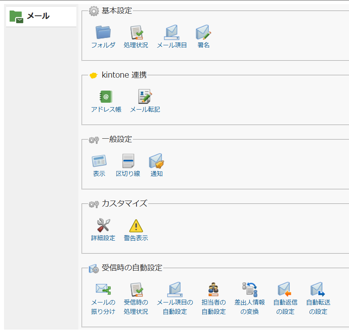
Task: Click the 区切り線 text link
Action: (x=128, y=173)
